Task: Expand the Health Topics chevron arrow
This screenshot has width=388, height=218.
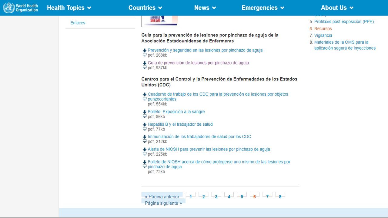Action: coord(89,8)
